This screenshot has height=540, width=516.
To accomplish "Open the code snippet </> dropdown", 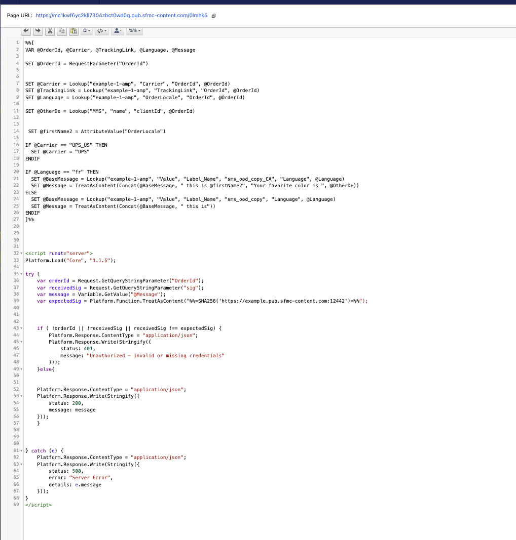I will point(102,31).
